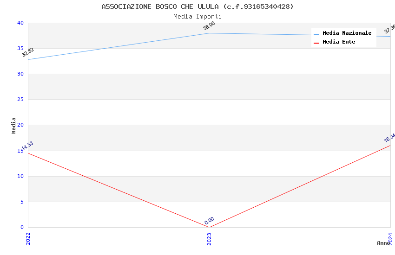Click the Media Ente legend label
The width and height of the screenshot is (395, 255).
tap(339, 42)
